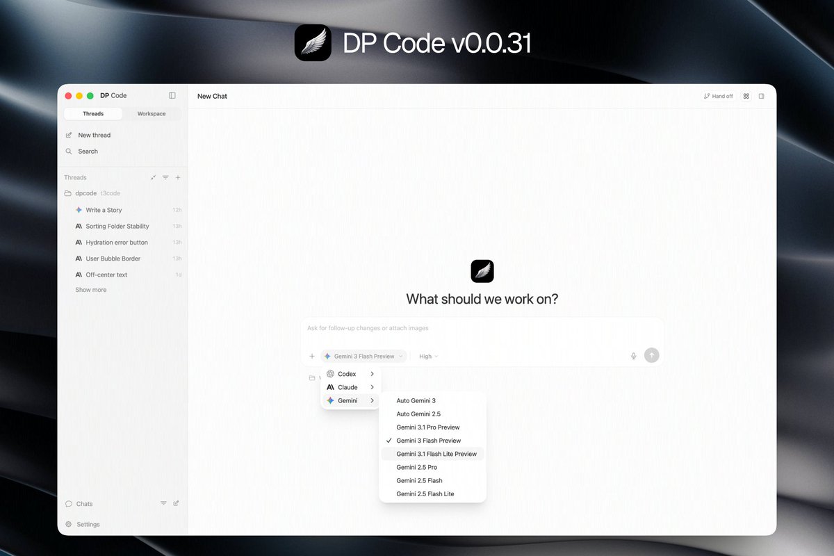
Task: Click the 12h timestamp on Write a Story
Action: click(x=177, y=210)
